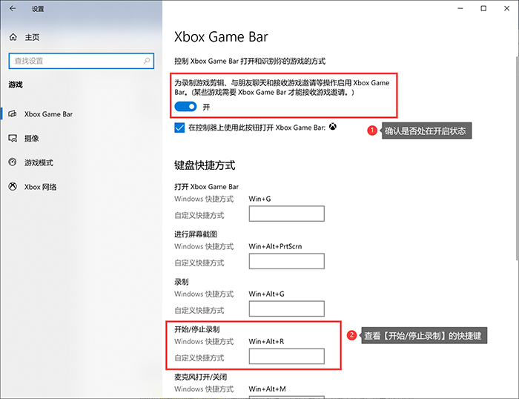Click the Win+Alt+G shortcut text
The image size is (519, 399).
pos(266,294)
